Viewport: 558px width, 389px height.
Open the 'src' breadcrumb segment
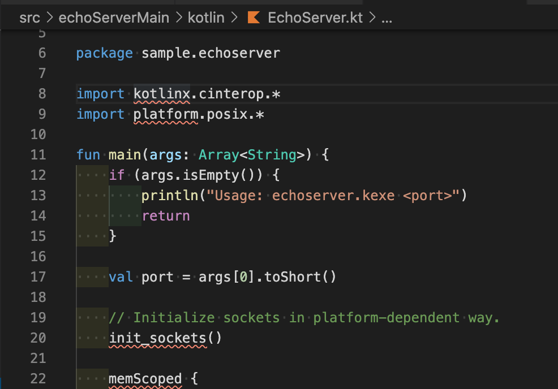(x=29, y=18)
